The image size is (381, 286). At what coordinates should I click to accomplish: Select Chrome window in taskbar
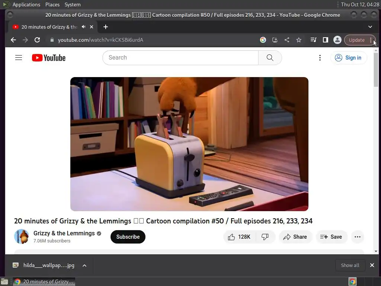coord(44,282)
